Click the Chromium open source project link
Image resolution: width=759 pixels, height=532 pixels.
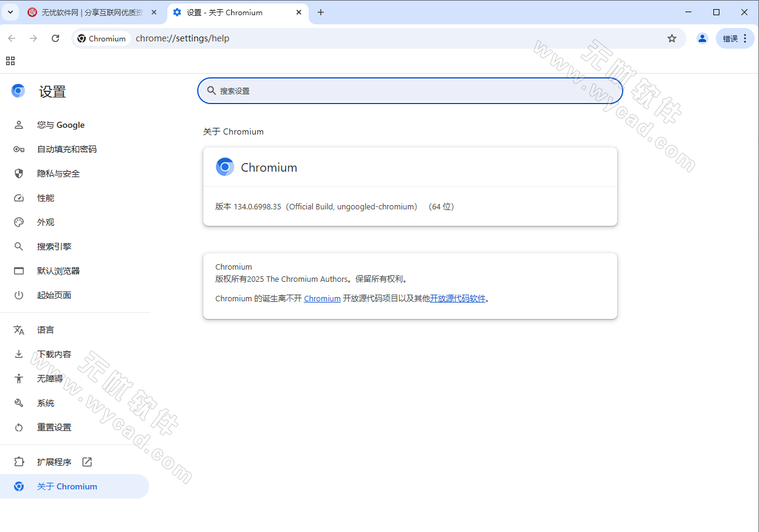(x=322, y=298)
